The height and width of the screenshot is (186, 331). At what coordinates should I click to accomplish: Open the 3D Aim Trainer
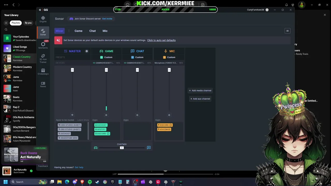coord(43,59)
